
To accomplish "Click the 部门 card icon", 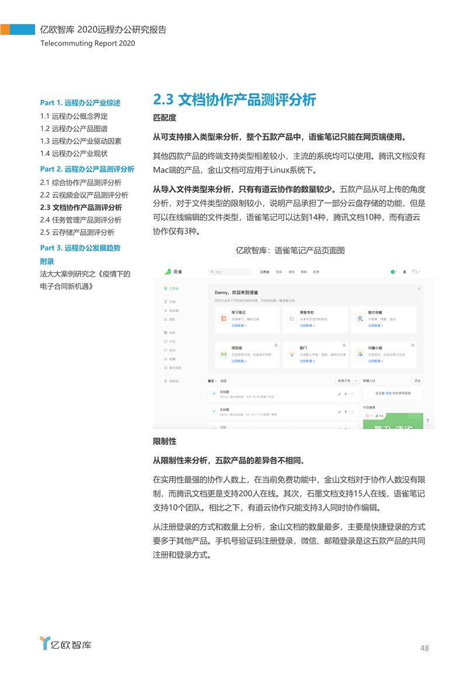I will [x=291, y=354].
